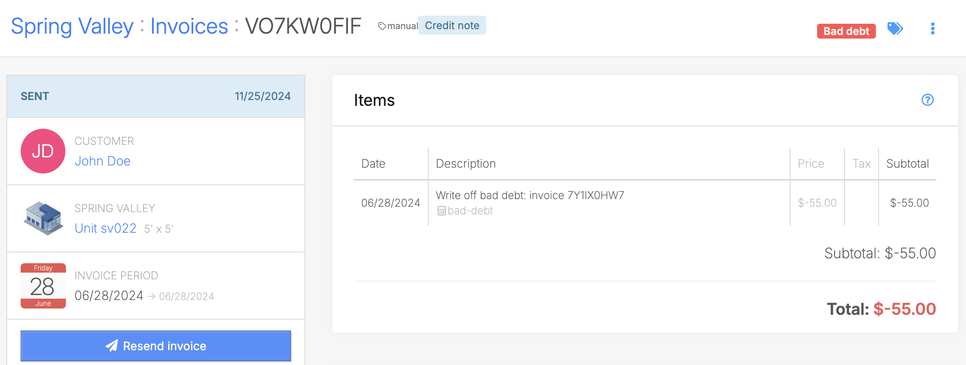This screenshot has height=365, width=966.
Task: Click the Subtotal column header
Action: coord(907,164)
